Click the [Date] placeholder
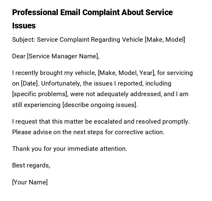 [29, 83]
